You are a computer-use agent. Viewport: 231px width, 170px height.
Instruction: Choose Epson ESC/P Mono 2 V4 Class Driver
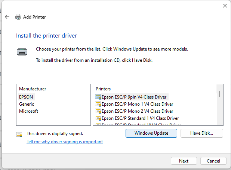click(x=137, y=111)
